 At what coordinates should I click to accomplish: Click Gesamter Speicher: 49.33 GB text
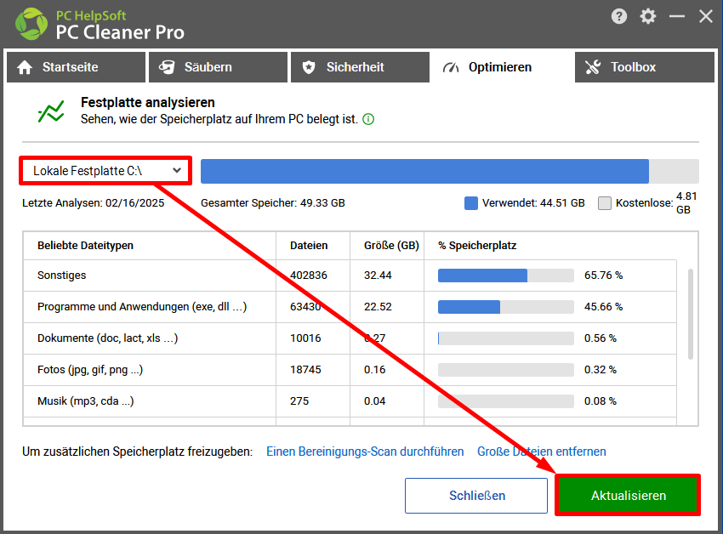tap(272, 203)
